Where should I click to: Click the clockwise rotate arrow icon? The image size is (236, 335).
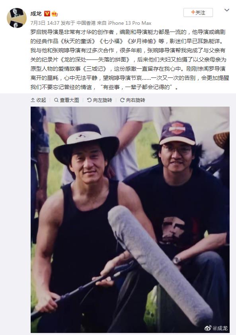coord(122,100)
